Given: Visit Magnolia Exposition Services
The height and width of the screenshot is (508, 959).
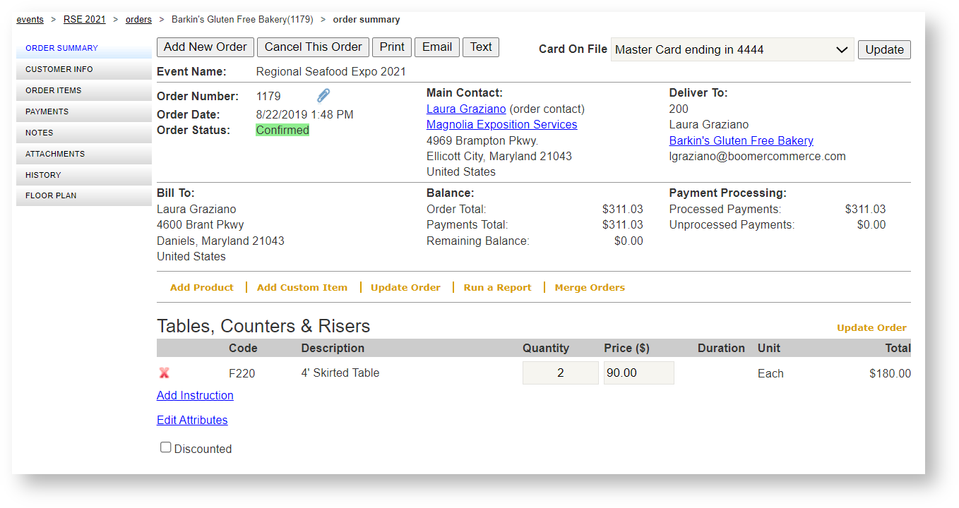Looking at the screenshot, I should pyautogui.click(x=501, y=124).
